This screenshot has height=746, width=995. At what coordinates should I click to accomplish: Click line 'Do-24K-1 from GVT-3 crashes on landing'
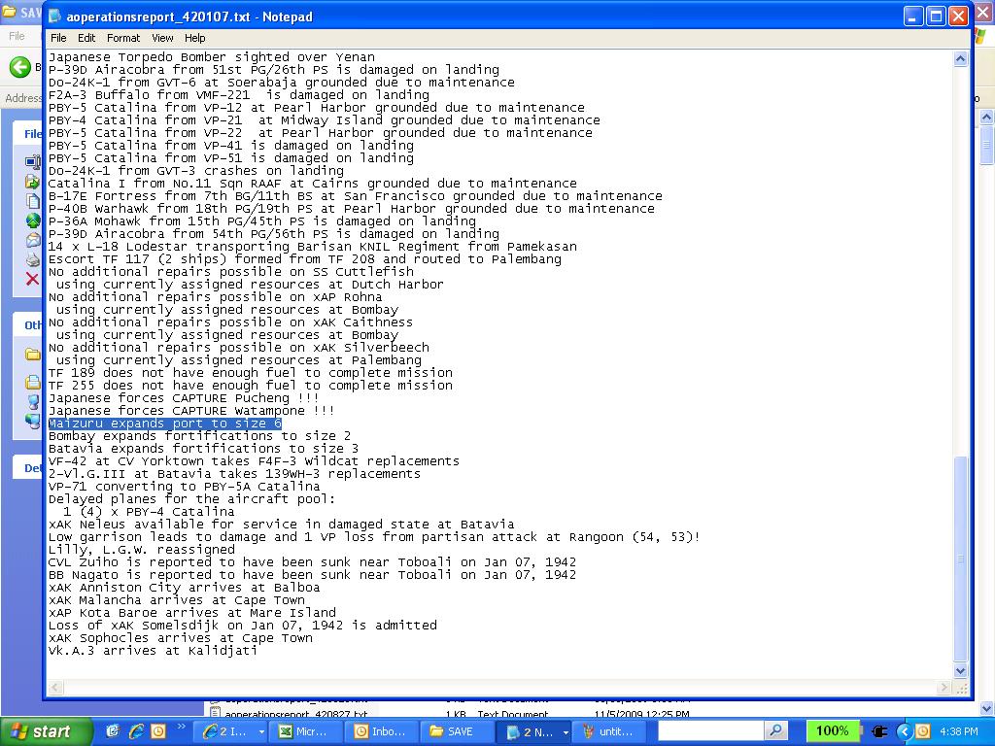[196, 171]
